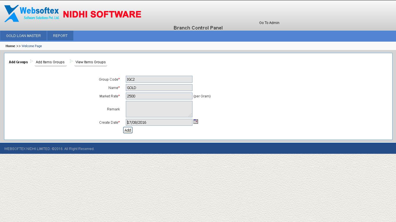Open the GOLD LOAN MASTER menu
The width and height of the screenshot is (396, 222).
tap(23, 36)
